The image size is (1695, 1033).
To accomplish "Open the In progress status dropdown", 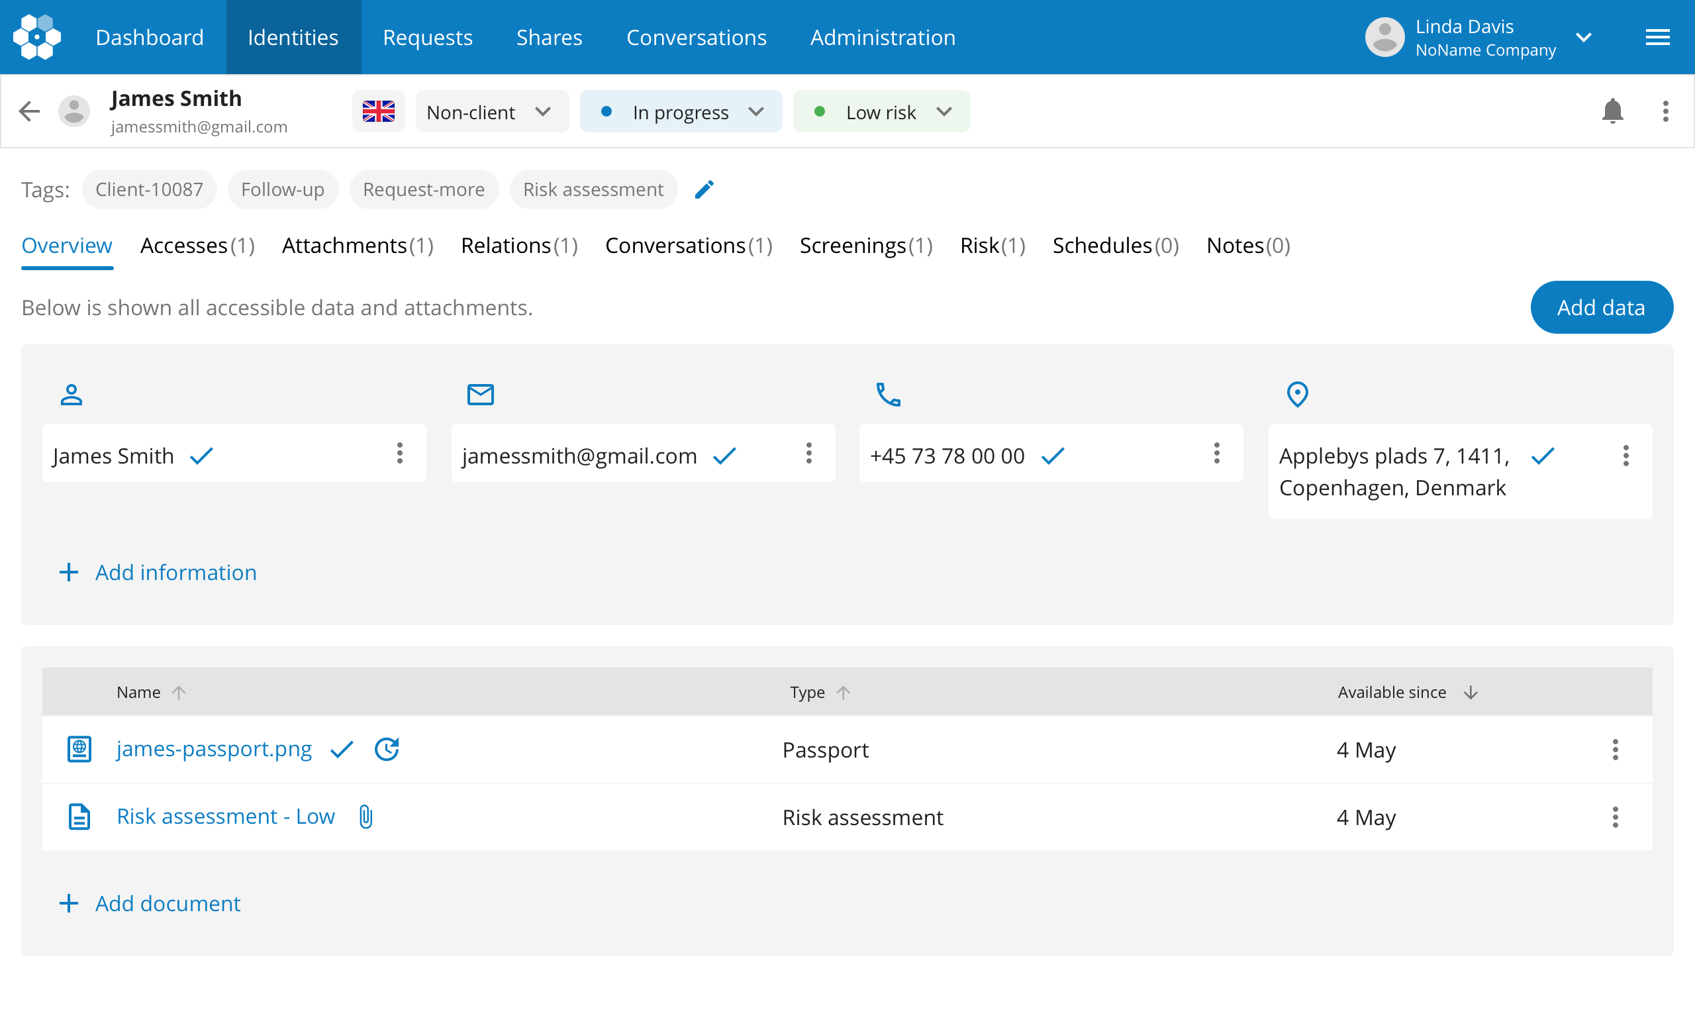I will 681,111.
